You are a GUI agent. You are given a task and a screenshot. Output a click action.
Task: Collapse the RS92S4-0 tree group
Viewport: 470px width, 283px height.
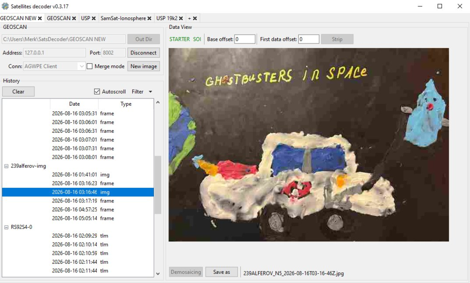pos(6,227)
